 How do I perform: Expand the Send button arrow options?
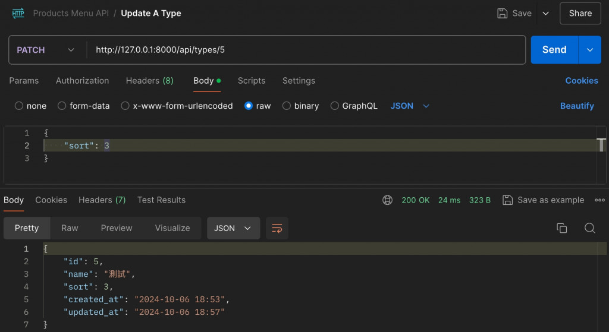[589, 50]
